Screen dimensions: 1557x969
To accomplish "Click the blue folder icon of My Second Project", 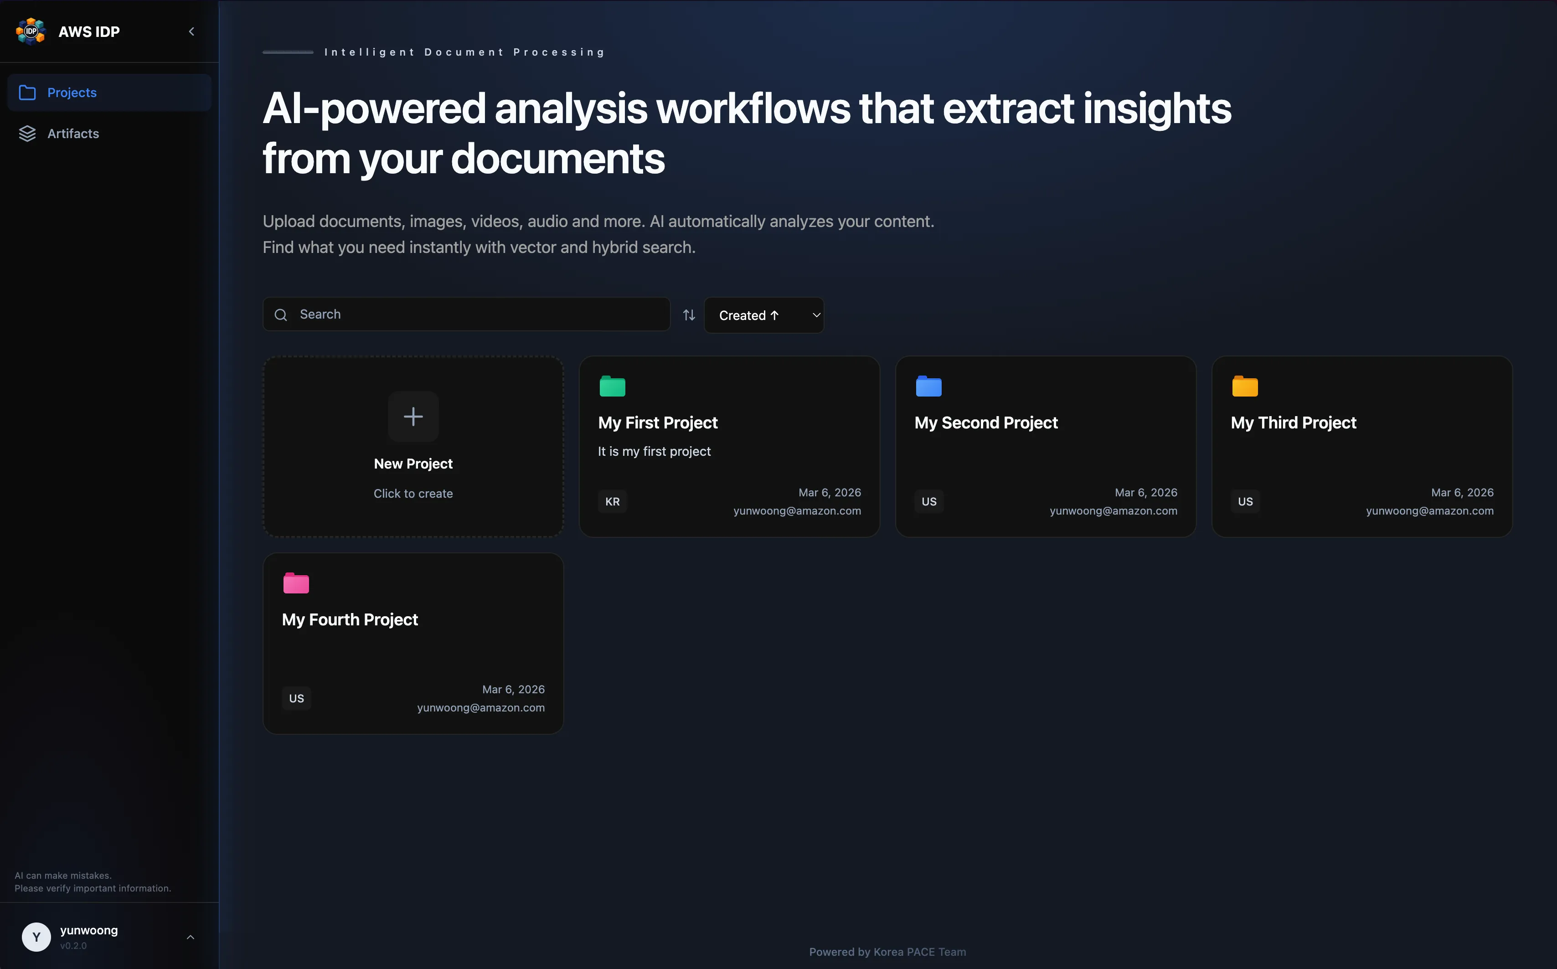I will point(928,387).
